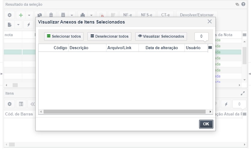
Task: Click dialog horizontal scrollbar thumb
Action: [x=124, y=112]
